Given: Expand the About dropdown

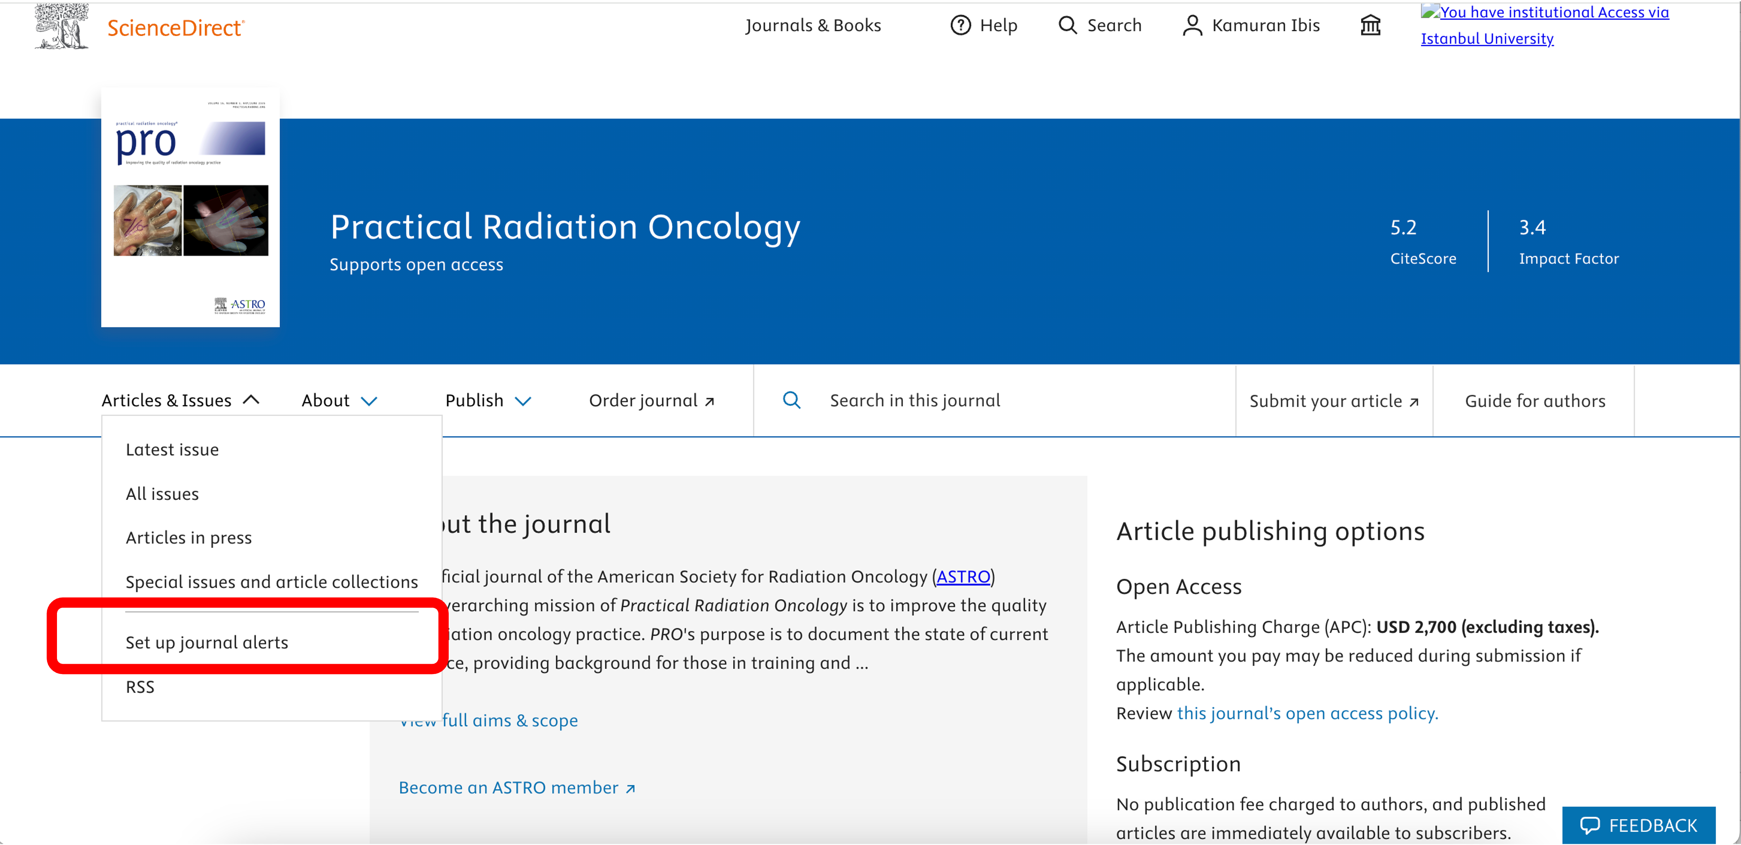Looking at the screenshot, I should tap(339, 400).
